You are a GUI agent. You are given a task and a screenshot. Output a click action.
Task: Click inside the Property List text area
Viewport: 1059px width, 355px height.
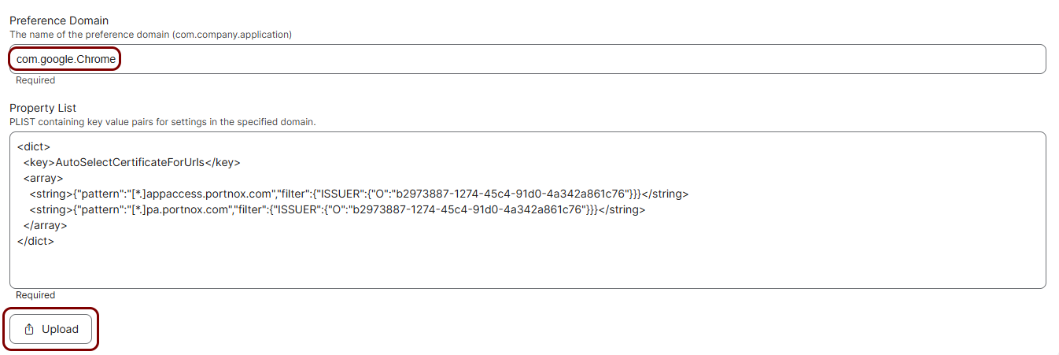click(527, 210)
